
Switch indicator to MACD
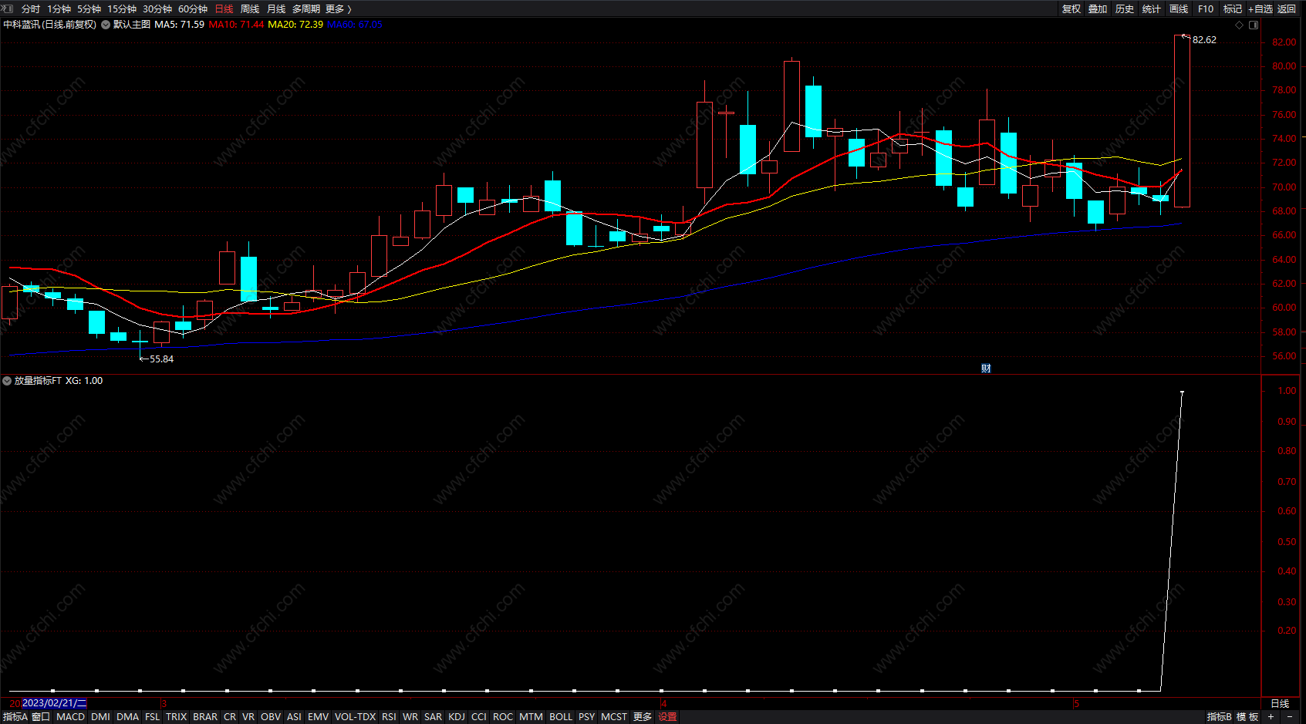pyautogui.click(x=71, y=717)
